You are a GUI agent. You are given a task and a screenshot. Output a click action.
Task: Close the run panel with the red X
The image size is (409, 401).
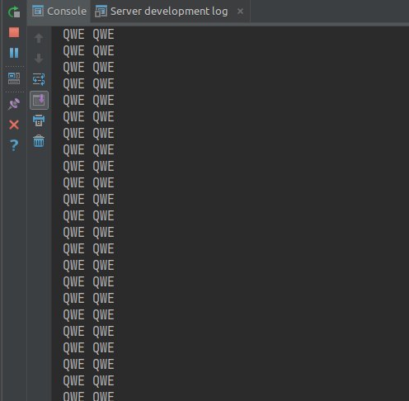[14, 125]
